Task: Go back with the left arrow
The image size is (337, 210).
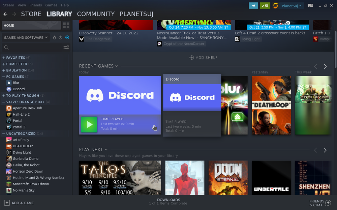Action: [x=5, y=14]
